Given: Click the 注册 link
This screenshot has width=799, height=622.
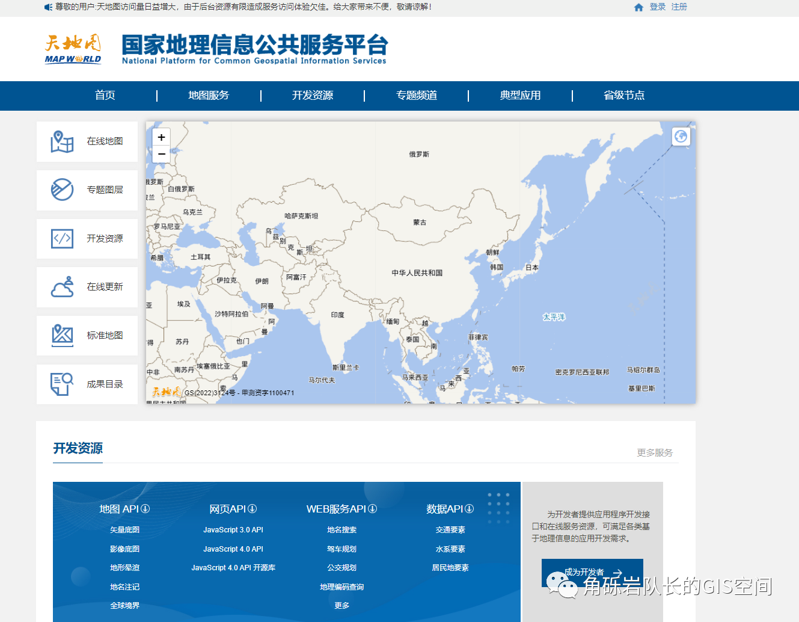Looking at the screenshot, I should pos(679,7).
